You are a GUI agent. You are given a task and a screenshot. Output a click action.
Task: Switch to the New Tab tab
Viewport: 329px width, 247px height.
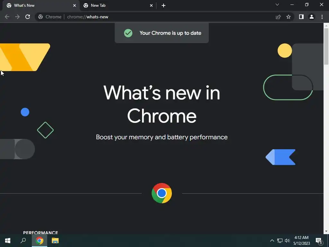[118, 5]
